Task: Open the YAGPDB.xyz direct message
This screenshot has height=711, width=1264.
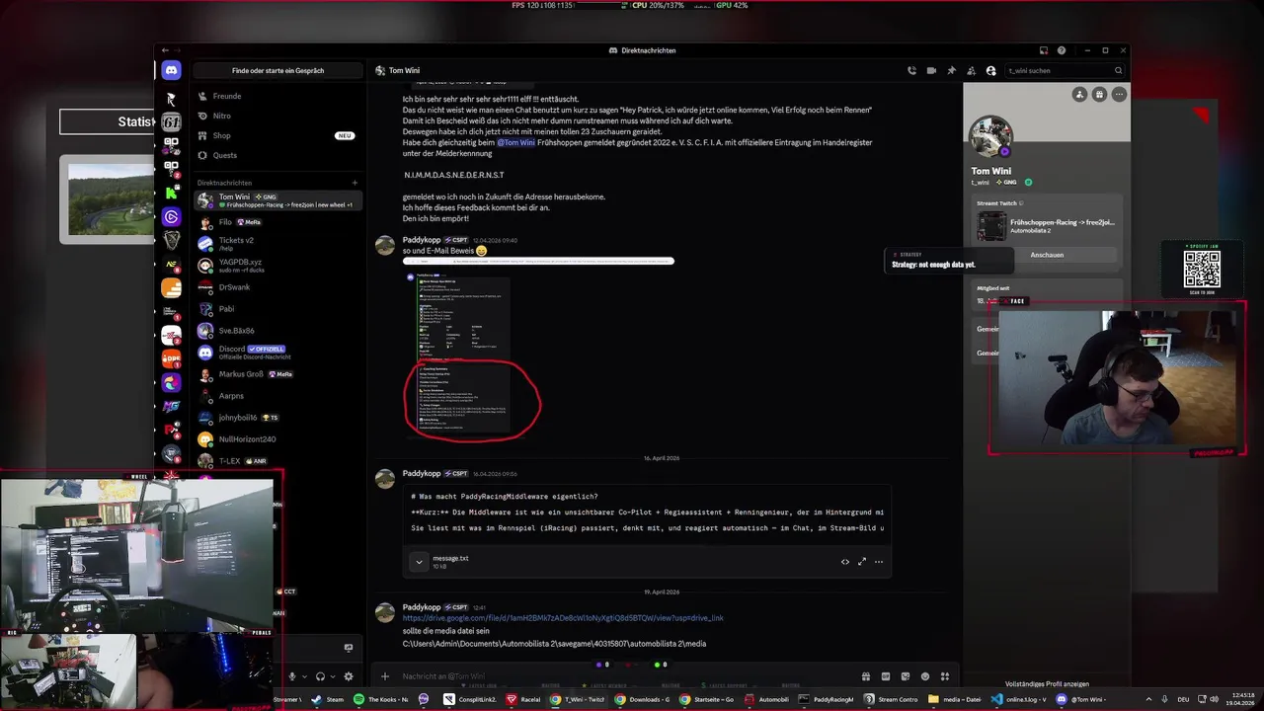Action: (x=277, y=266)
